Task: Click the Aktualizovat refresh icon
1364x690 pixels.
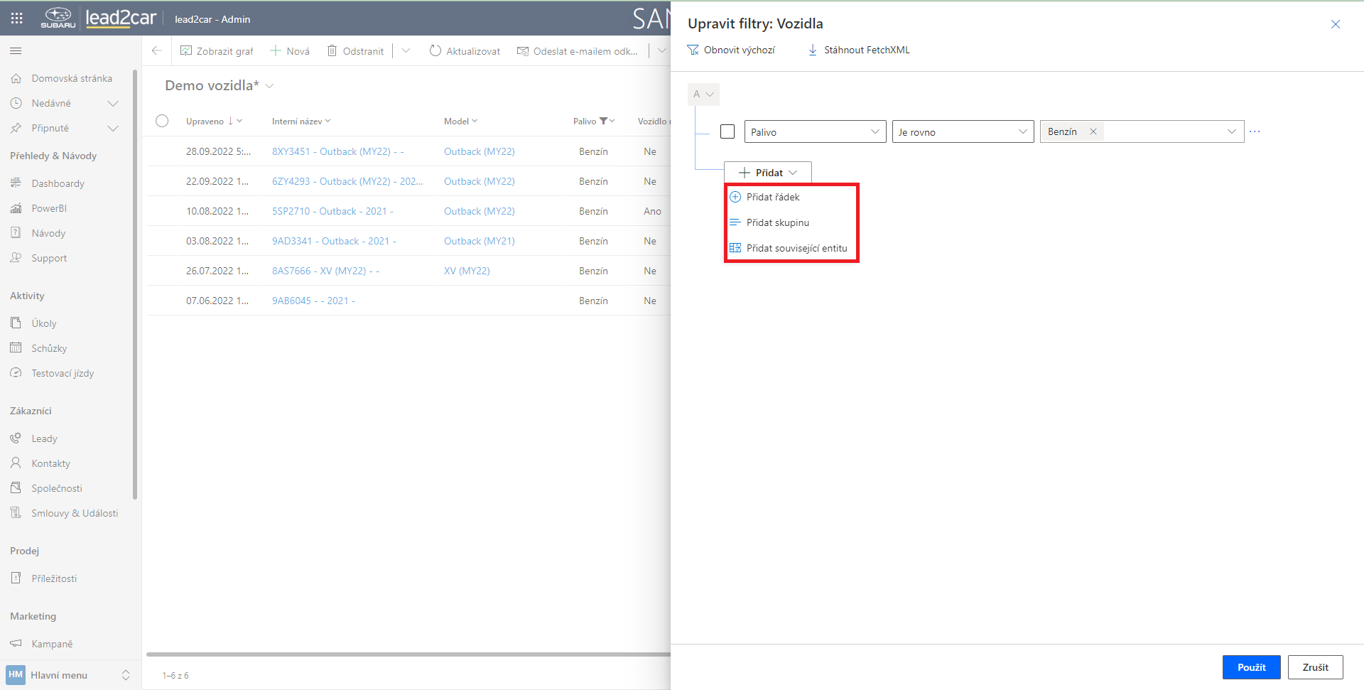Action: point(435,51)
